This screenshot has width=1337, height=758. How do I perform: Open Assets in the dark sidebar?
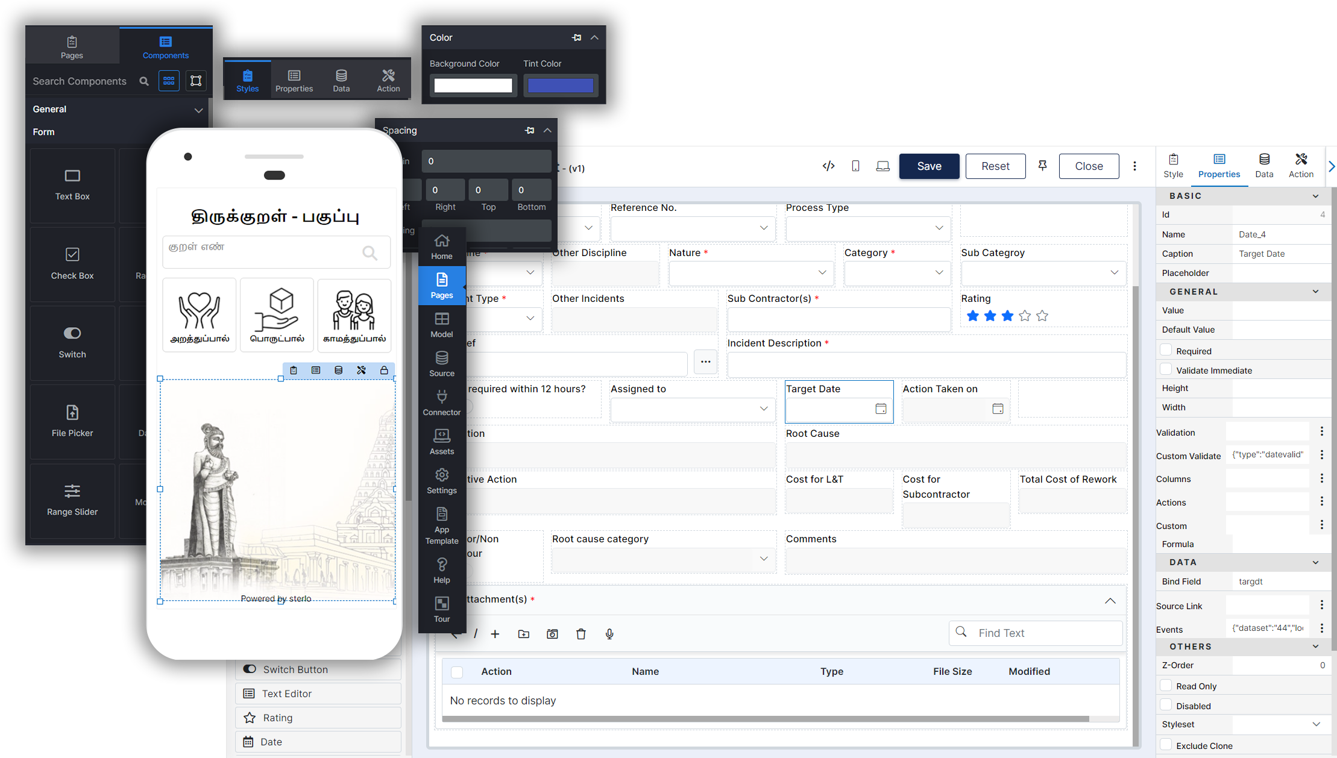(441, 442)
